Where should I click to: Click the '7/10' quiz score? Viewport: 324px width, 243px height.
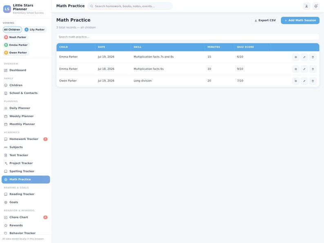240,81
